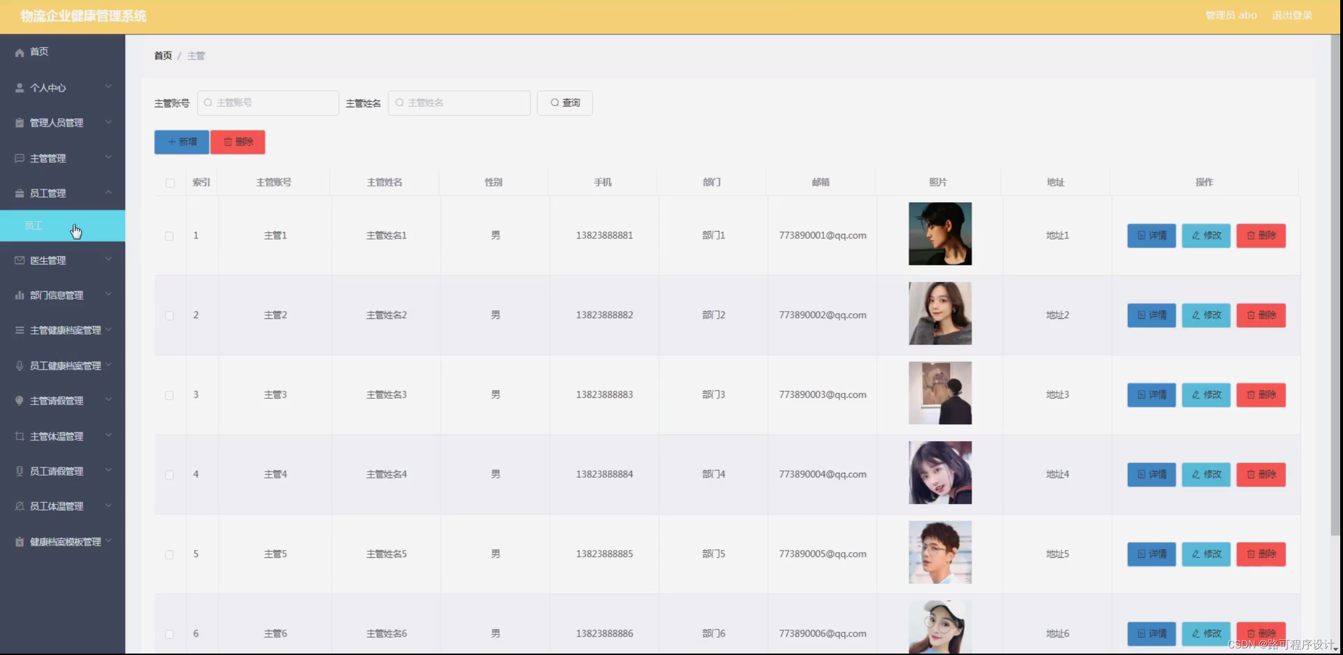1343x655 pixels.
Task: Click the icon beside 主管请假管理
Action: click(19, 401)
